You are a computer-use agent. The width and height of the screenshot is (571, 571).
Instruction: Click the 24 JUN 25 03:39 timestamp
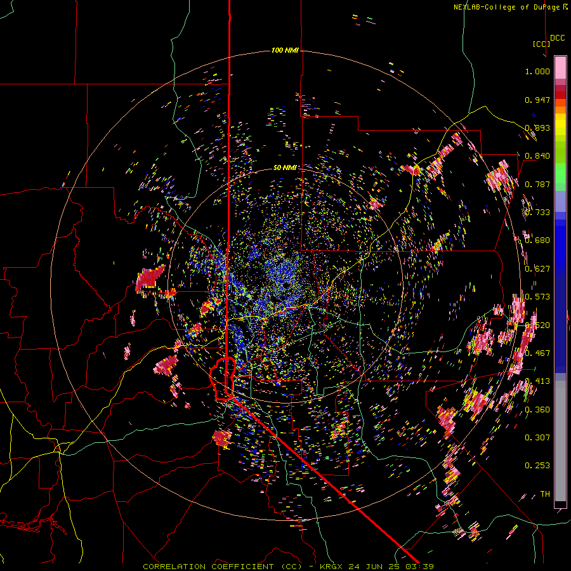coord(391,567)
